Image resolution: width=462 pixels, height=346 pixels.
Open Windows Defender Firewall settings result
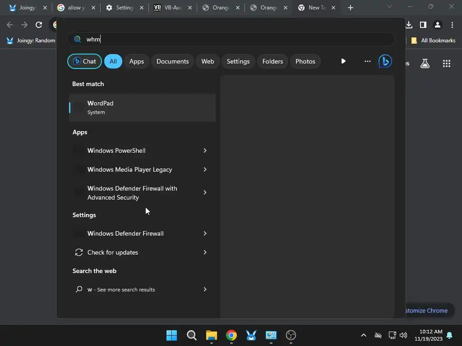(x=125, y=233)
